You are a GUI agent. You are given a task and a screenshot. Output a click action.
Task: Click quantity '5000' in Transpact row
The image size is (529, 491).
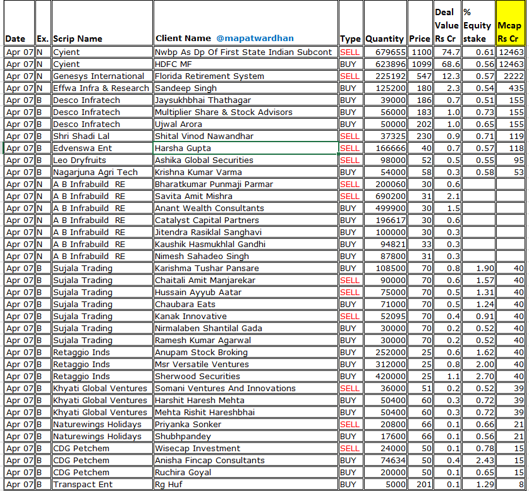(x=386, y=485)
